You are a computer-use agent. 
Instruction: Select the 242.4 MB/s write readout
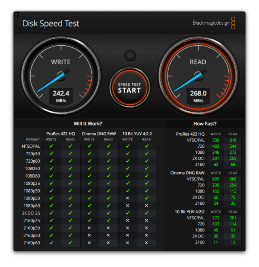[x=61, y=96]
